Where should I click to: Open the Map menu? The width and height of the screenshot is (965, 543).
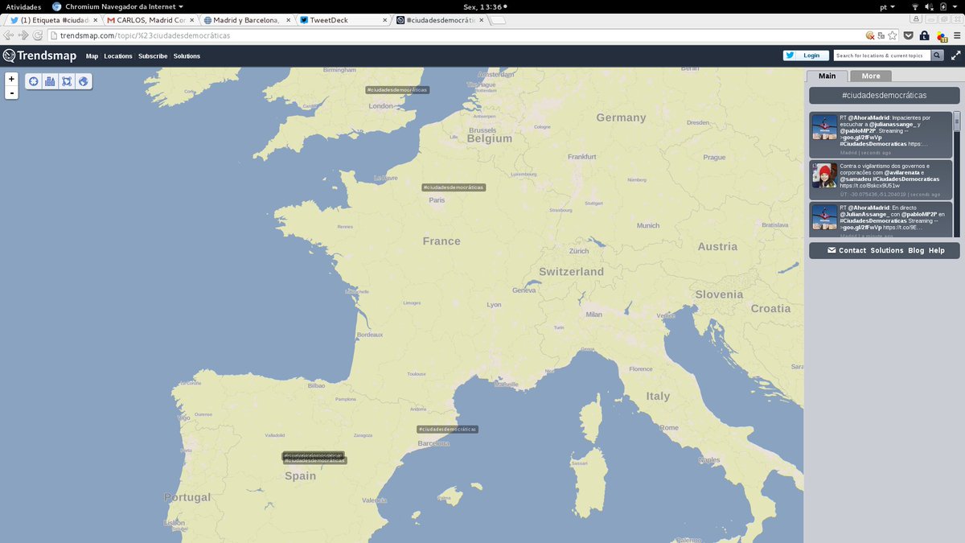[x=92, y=56]
